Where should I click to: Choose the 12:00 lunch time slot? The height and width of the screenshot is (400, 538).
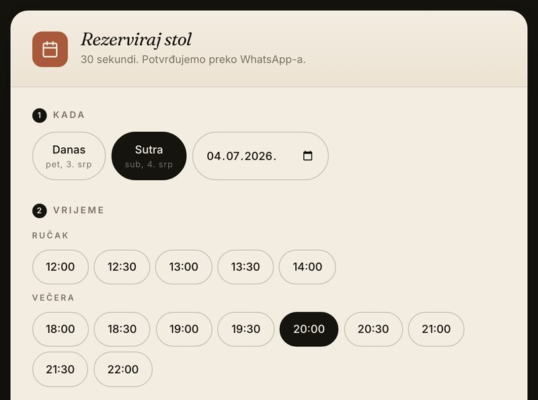[x=61, y=267]
